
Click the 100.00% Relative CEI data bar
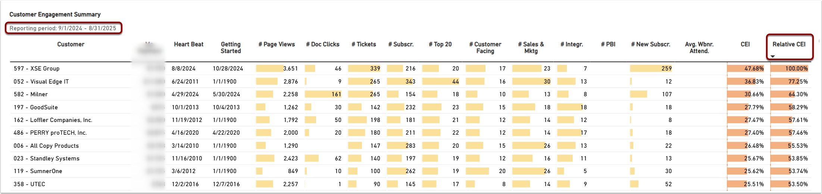[789, 69]
